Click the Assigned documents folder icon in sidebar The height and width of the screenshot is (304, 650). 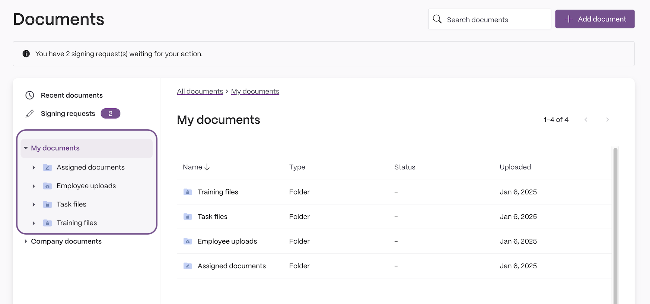[47, 167]
